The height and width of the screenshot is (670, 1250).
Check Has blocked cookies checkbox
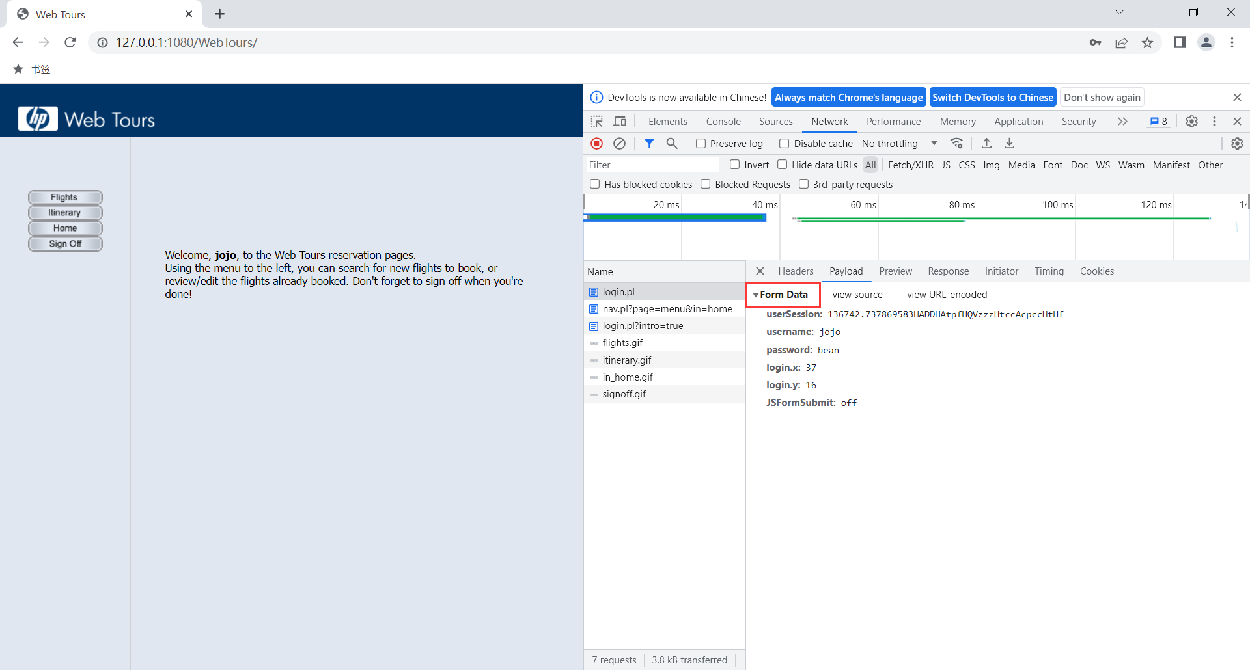(x=594, y=184)
